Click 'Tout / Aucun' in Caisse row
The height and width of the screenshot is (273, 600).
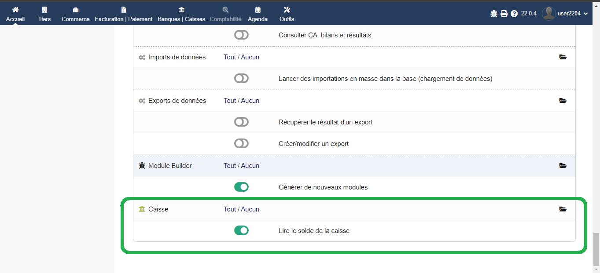click(x=241, y=209)
